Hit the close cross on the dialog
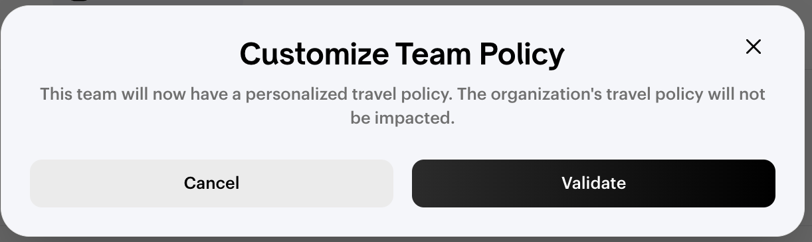Viewport: 812px width, 242px height. (753, 47)
